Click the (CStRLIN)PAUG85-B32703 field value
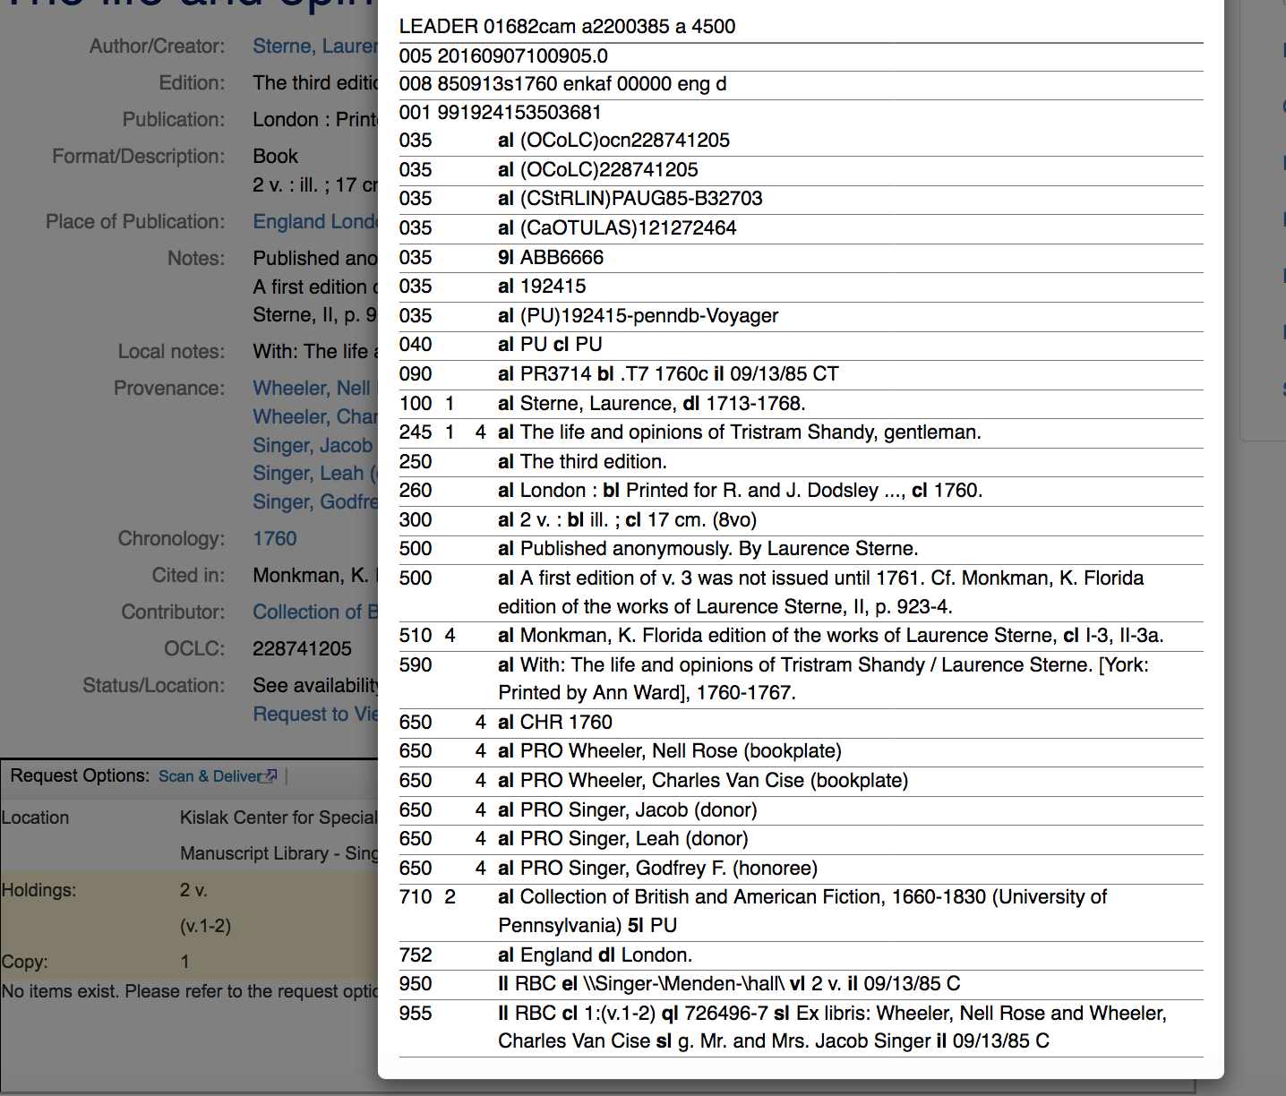Image resolution: width=1286 pixels, height=1096 pixels. click(x=641, y=199)
